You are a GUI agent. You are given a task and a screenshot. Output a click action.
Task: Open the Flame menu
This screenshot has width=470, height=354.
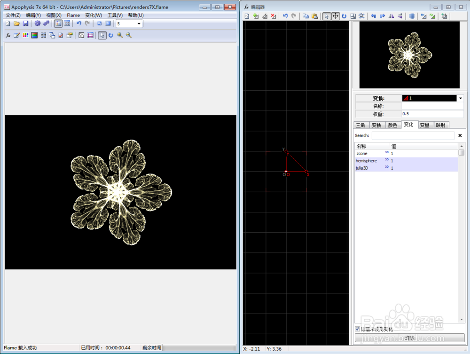pyautogui.click(x=73, y=15)
